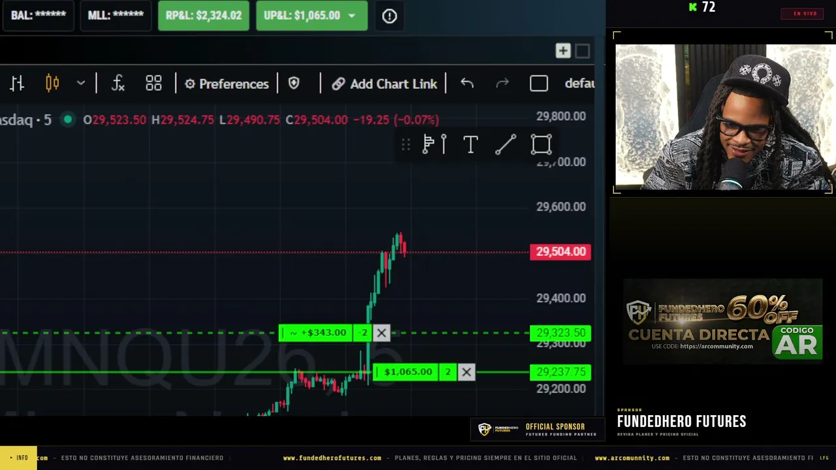Screen dimensions: 836x470
Task: Click the www.arcomunity.com ticker link
Action: (632, 458)
